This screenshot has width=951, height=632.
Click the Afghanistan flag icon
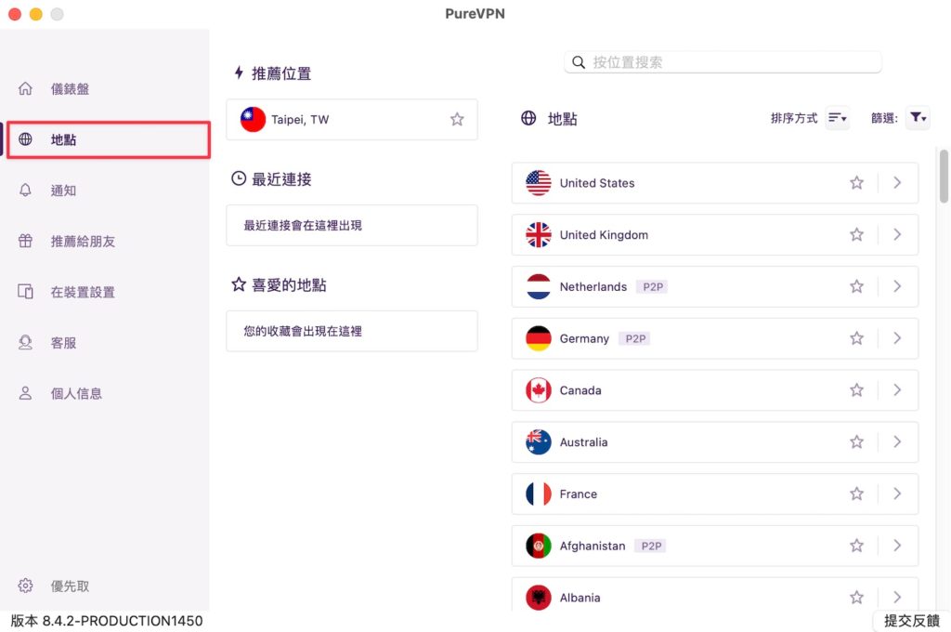(539, 546)
